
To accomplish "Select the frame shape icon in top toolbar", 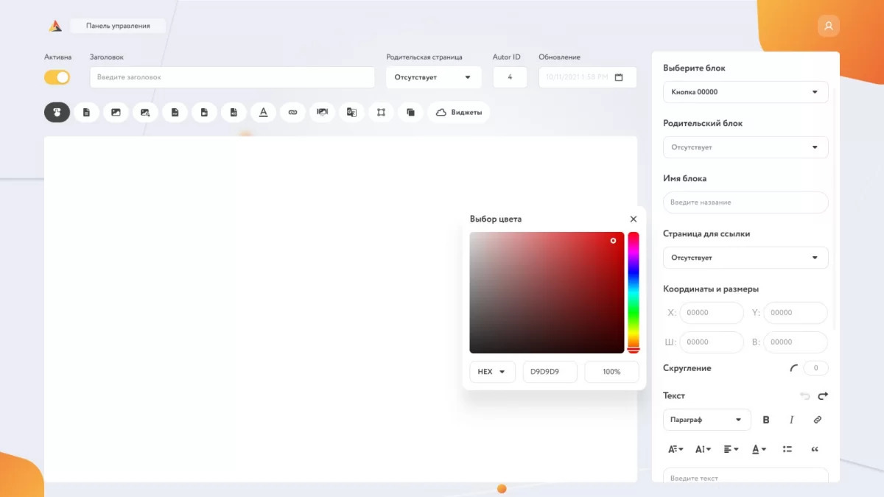I will pyautogui.click(x=381, y=113).
